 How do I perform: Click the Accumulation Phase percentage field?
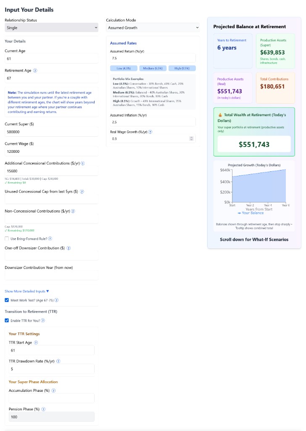[x=52, y=398]
